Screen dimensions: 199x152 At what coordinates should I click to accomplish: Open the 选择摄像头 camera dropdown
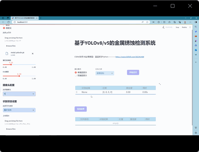[x=19, y=94]
